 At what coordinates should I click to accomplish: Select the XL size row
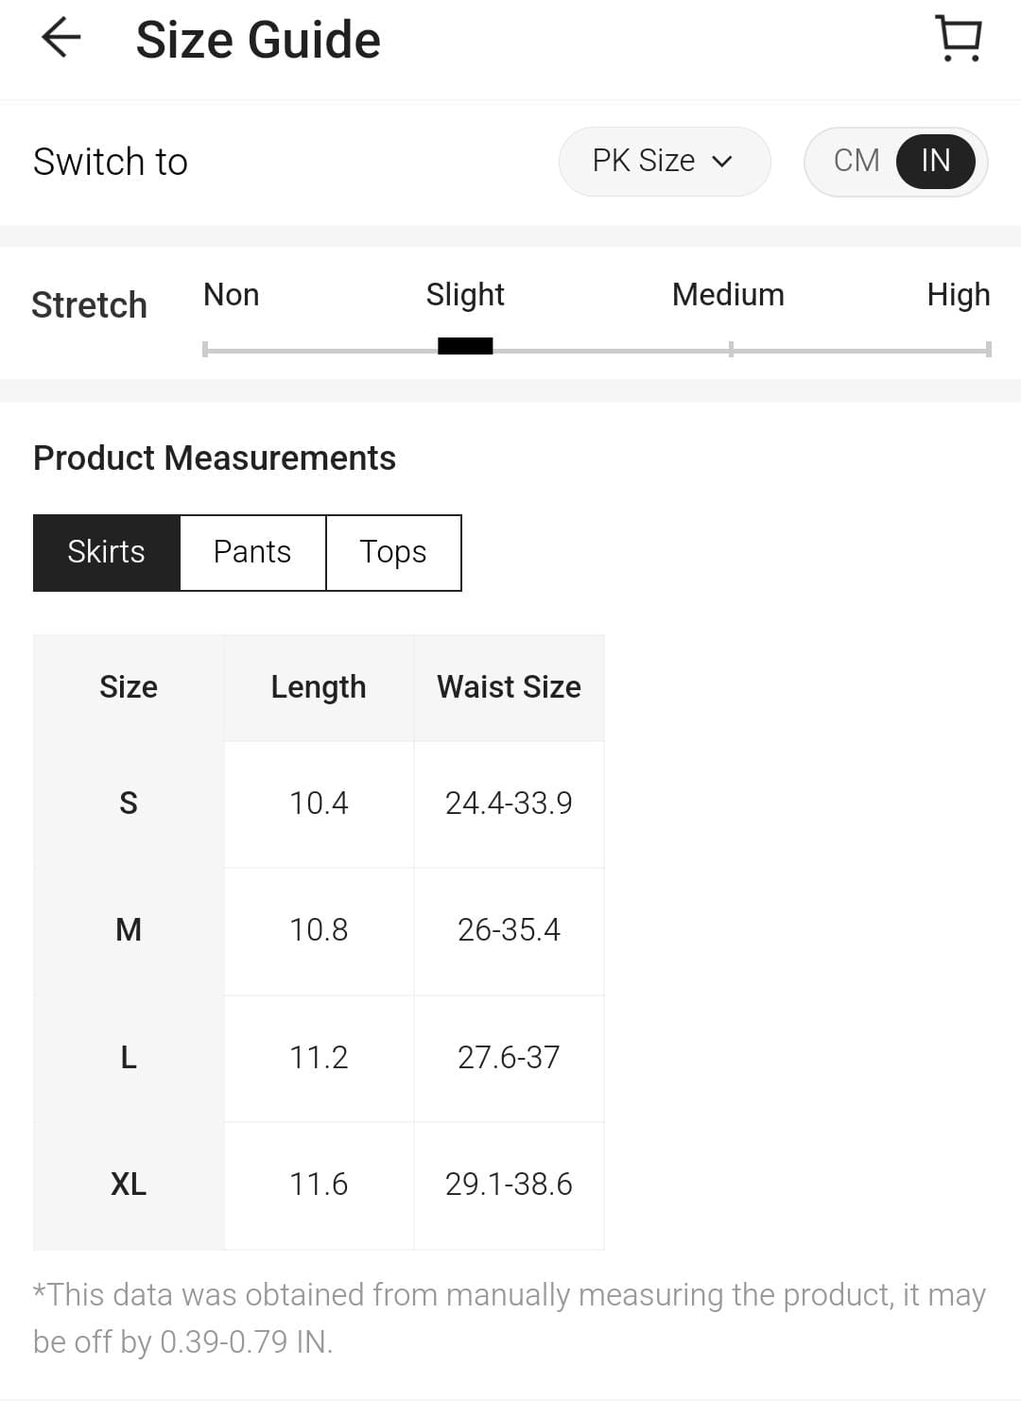129,1185
